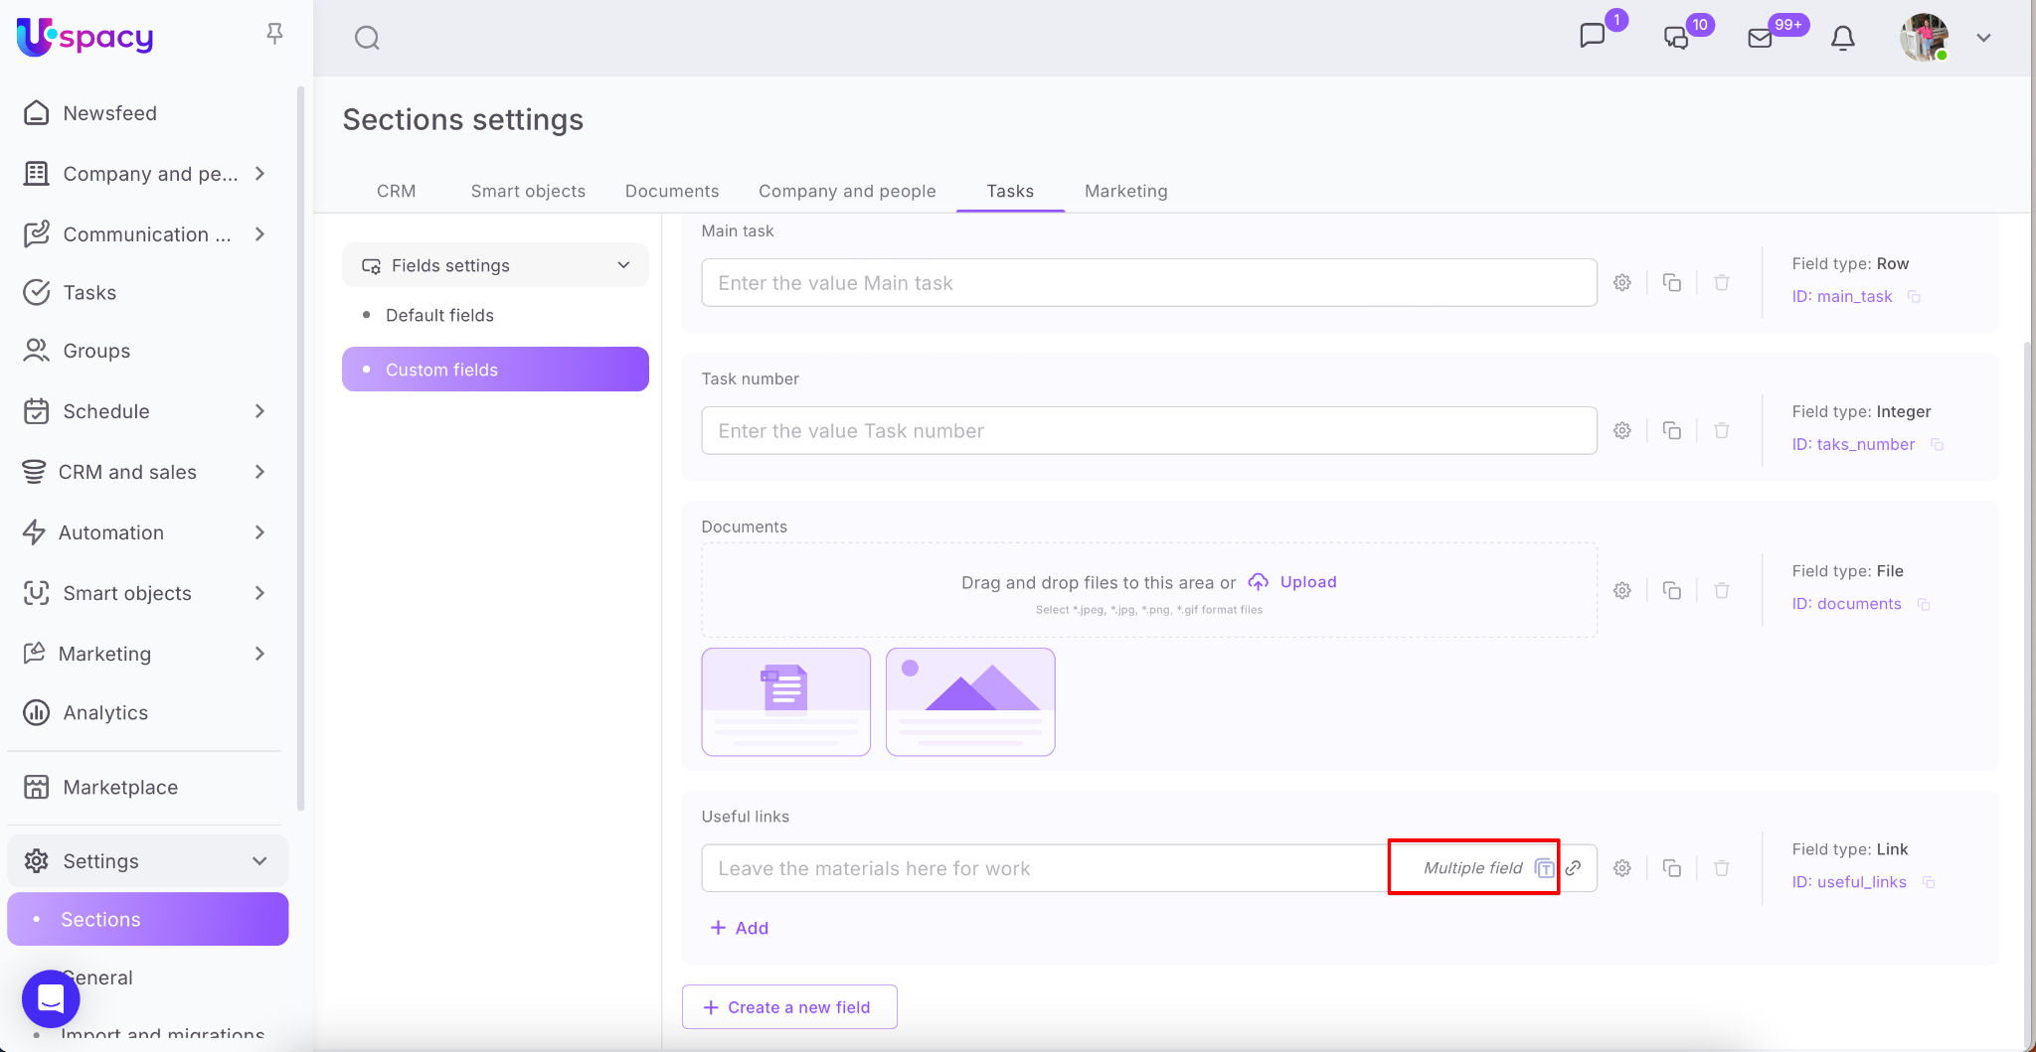
Task: Expand the Fields settings dropdown
Action: [623, 265]
